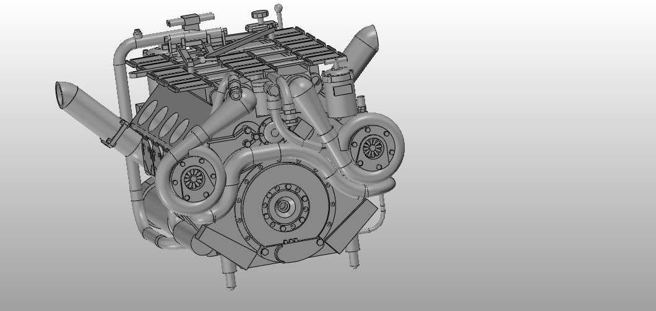This screenshot has height=311, width=656.
Task: Click the left turbocharger impeller wheel
Action: tap(194, 178)
